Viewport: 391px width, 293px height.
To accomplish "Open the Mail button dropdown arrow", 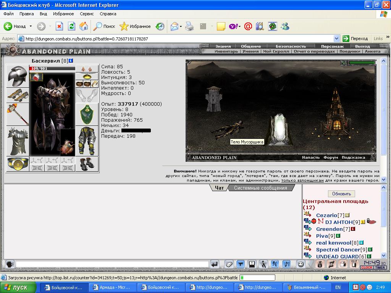I will (181, 26).
